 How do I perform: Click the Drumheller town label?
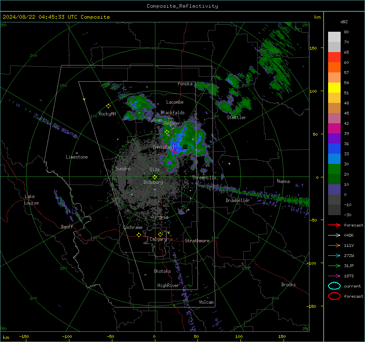point(238,200)
